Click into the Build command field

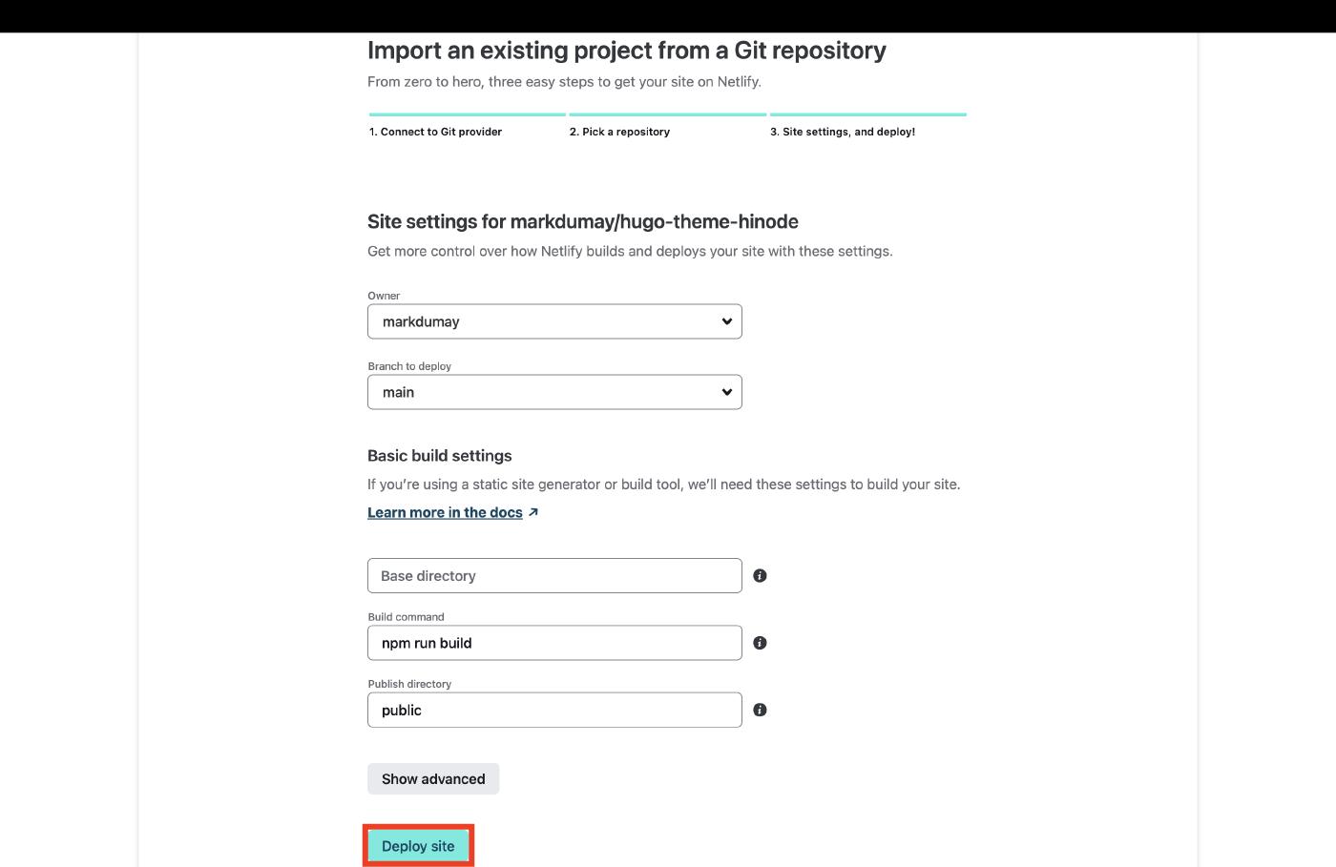(x=554, y=643)
